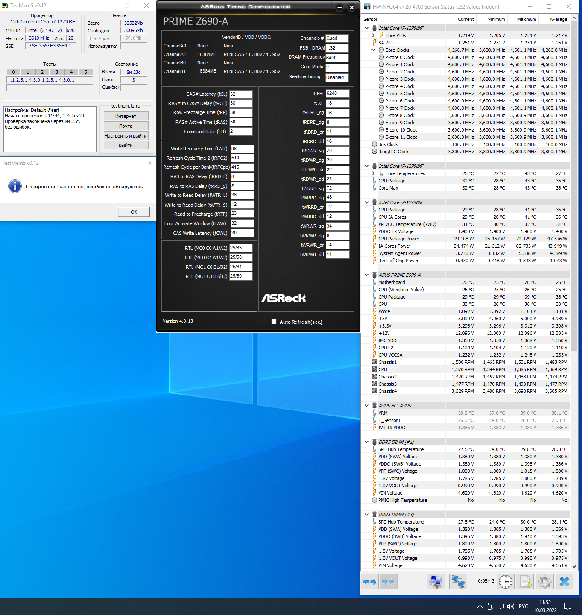This screenshot has width=582, height=615.
Task: Select the E-core 11 Clock sensor row
Action: [x=466, y=137]
